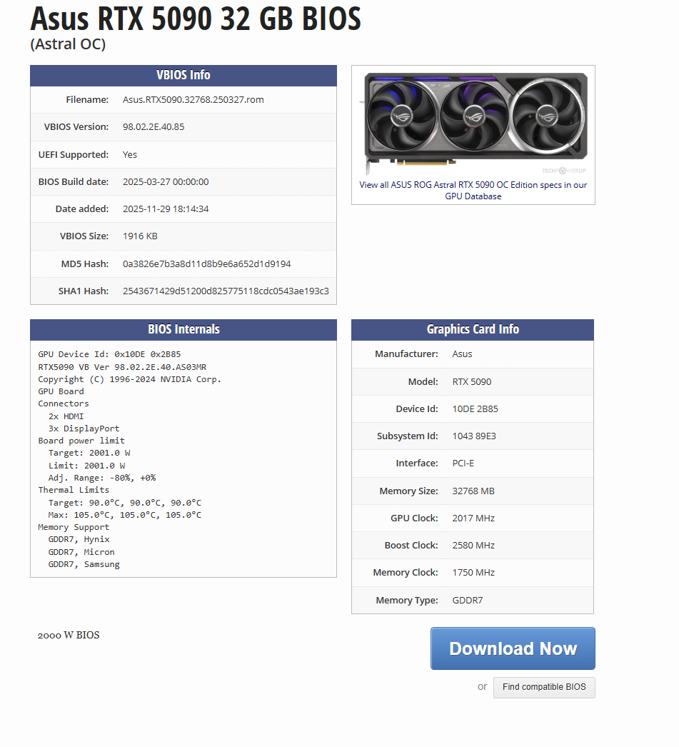
Task: Click the 2000 W BIOS note text
Action: (69, 635)
